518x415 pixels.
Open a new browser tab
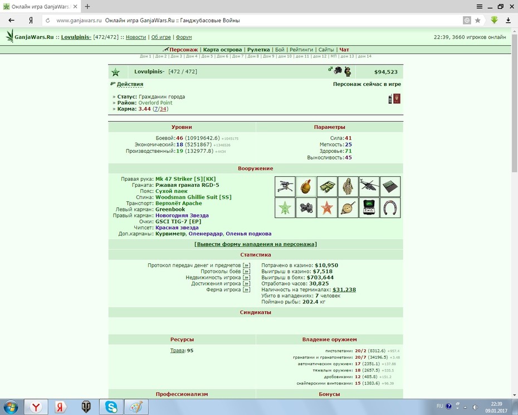pyautogui.click(x=87, y=6)
